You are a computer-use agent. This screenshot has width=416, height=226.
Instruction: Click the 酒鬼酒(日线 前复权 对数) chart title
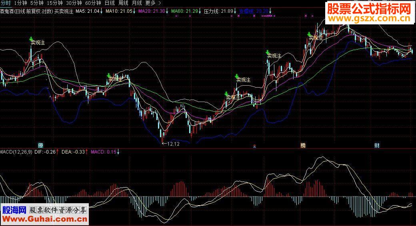click(26, 12)
